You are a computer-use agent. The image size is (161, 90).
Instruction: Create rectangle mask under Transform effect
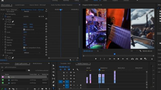point(10,22)
